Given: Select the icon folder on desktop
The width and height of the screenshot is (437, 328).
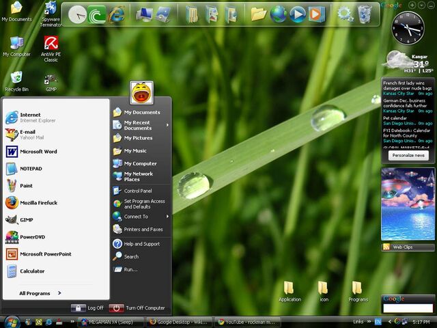Looking at the screenshot, I should coord(324,292).
